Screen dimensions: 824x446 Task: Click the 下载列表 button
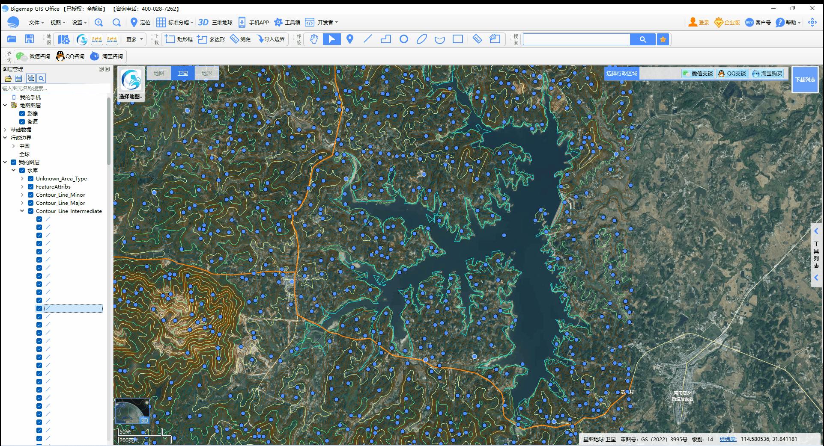click(x=805, y=80)
